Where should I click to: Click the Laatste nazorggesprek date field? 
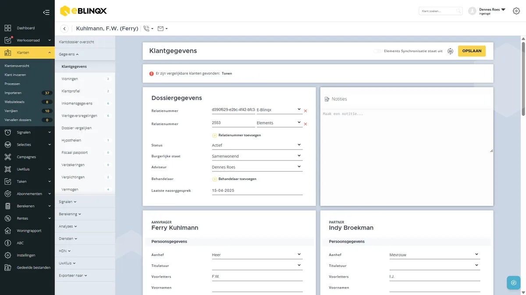(x=257, y=191)
